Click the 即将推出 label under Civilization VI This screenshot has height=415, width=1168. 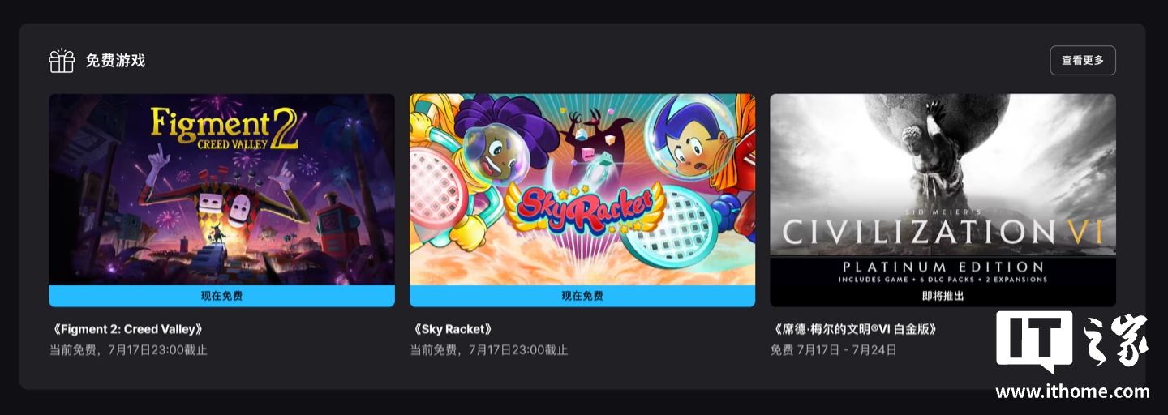click(943, 296)
